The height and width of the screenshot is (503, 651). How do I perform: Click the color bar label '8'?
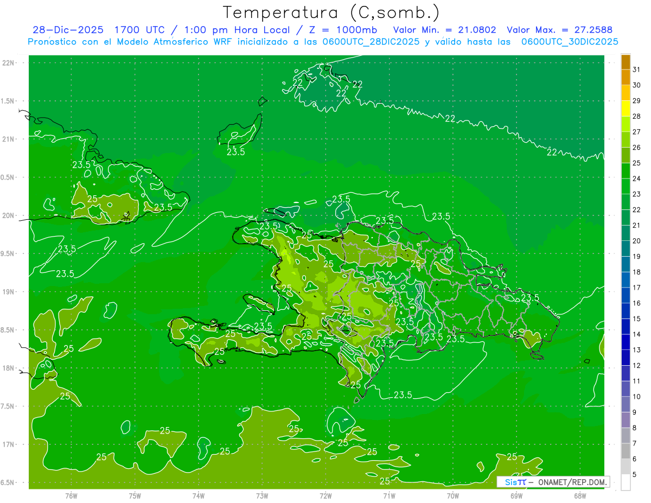click(x=635, y=428)
